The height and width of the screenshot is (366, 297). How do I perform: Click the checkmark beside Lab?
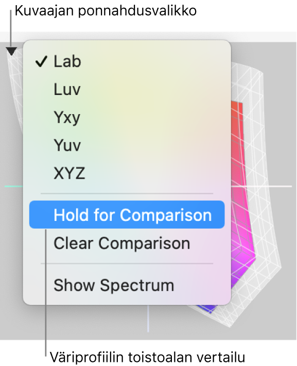click(x=42, y=62)
